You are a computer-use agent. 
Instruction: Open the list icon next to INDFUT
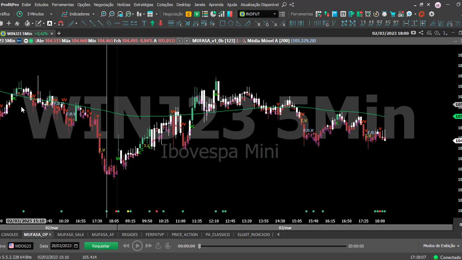pyautogui.click(x=282, y=14)
